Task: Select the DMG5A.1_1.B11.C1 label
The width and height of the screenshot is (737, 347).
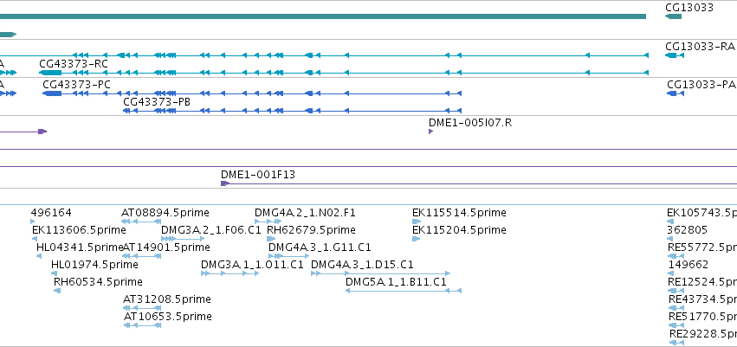Action: pyautogui.click(x=396, y=282)
